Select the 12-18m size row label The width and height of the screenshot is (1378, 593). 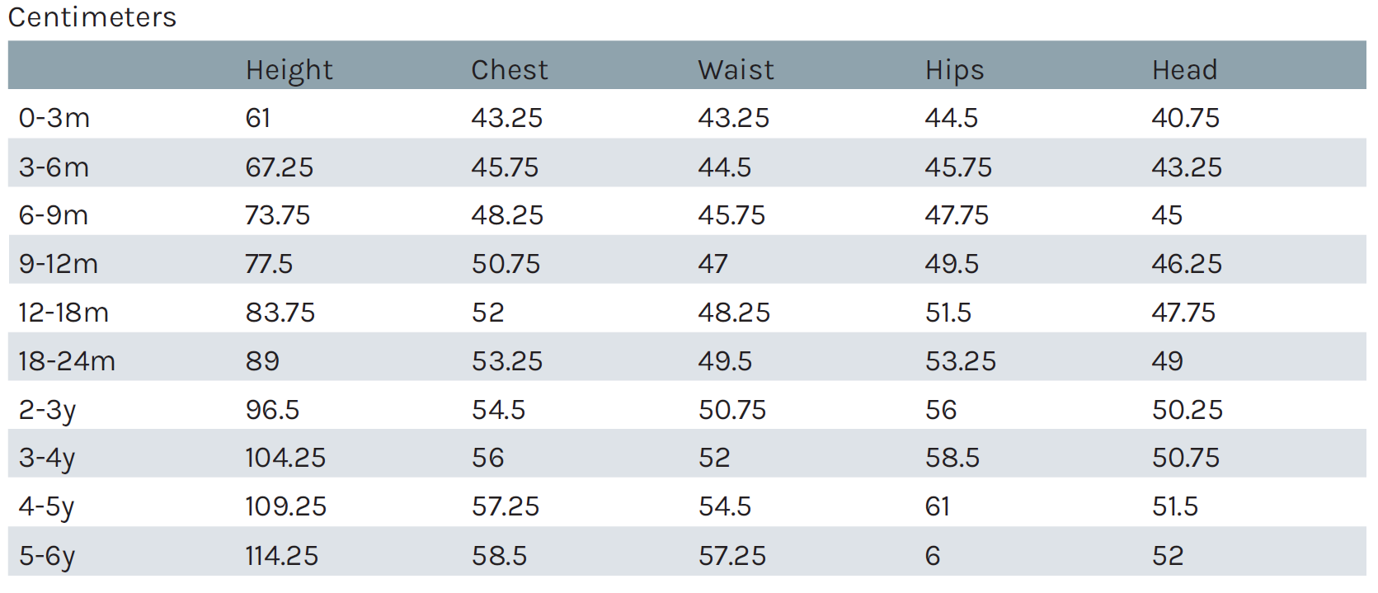[x=63, y=313]
